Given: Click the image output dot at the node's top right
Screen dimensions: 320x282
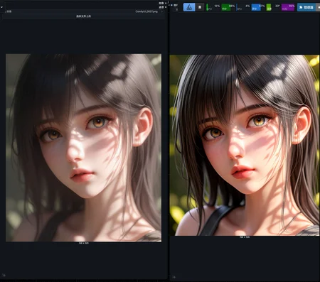Looking at the screenshot, I should (x=166, y=4).
